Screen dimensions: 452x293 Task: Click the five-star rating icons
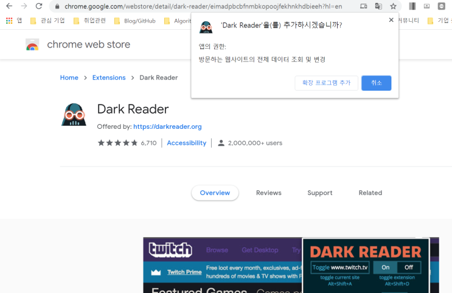coord(117,143)
